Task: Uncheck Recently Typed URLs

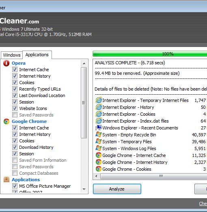Action: 15,89
